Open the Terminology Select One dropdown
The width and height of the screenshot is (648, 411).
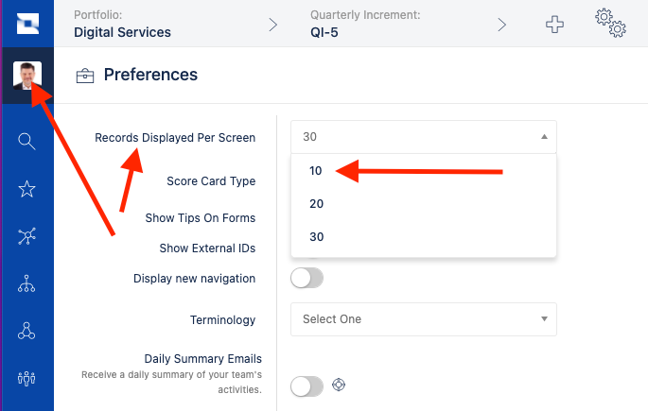[x=424, y=319]
